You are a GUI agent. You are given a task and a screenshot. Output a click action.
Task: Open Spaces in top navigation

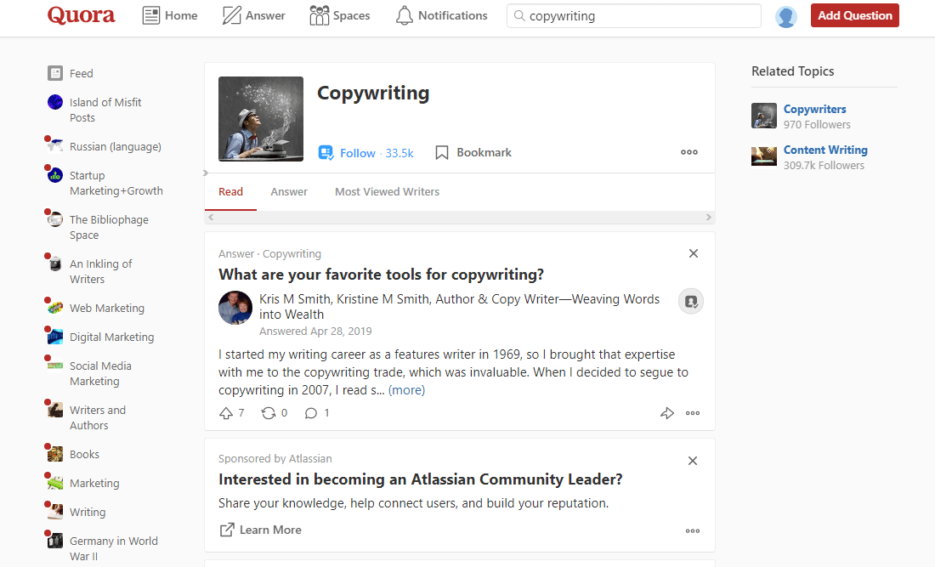point(340,15)
